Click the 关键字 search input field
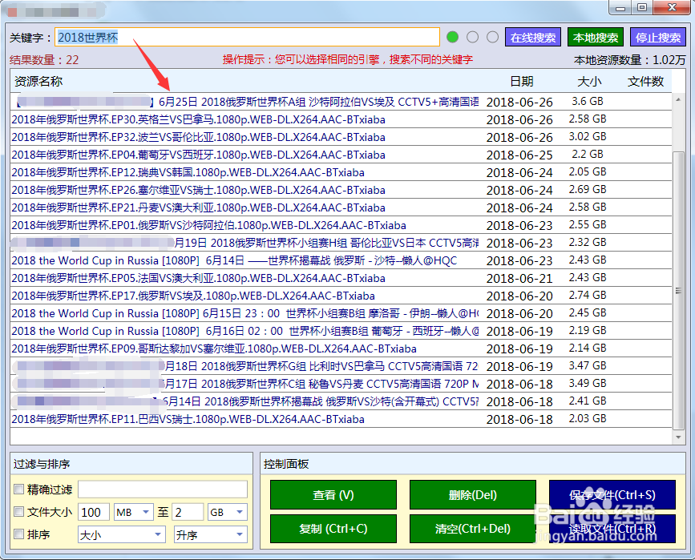Viewport: 695px width, 560px height. (x=247, y=38)
